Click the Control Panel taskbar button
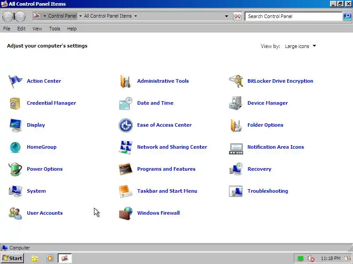Image resolution: width=353 pixels, height=264 pixels. 65,258
